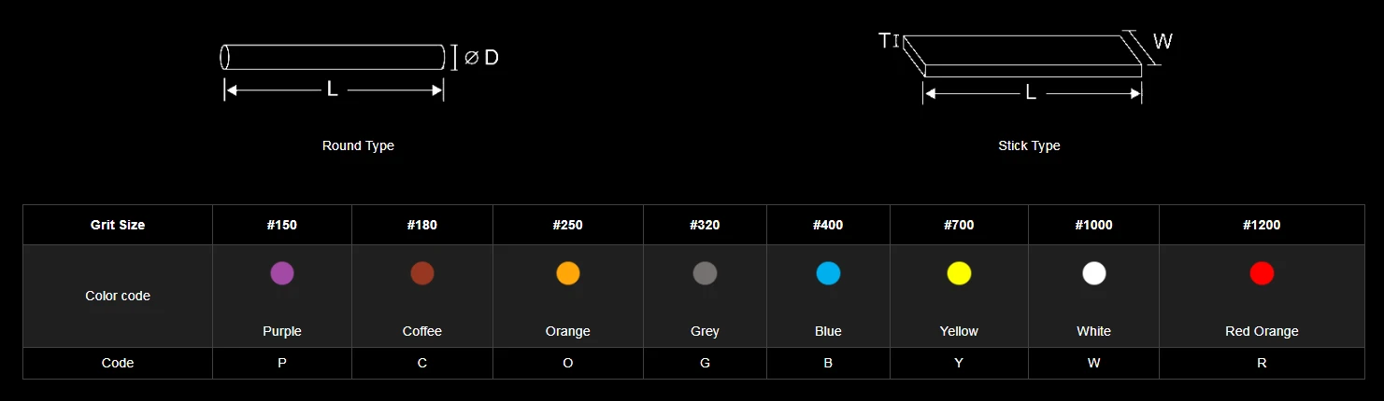Select the #1200 grit column header
Screen dimensions: 1384x401
[x=1262, y=225]
